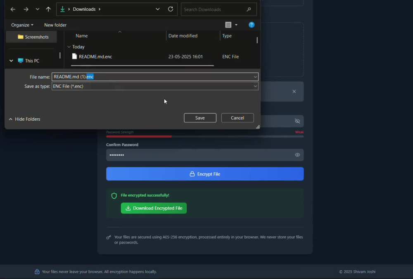Sort files by Type column
Screen dimensions: 413x279
[x=227, y=36]
